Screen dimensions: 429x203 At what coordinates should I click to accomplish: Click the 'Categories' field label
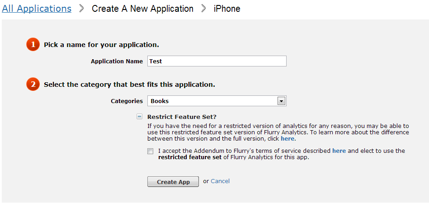127,101
